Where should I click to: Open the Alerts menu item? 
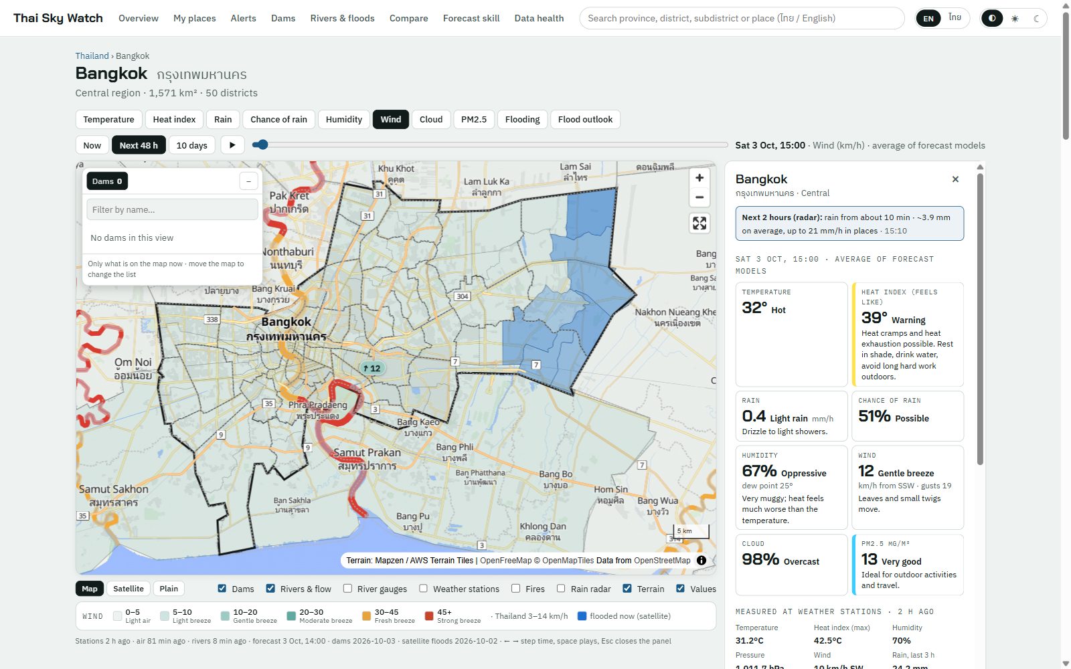(x=243, y=18)
